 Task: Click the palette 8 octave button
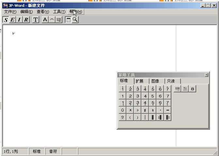(x=193, y=89)
